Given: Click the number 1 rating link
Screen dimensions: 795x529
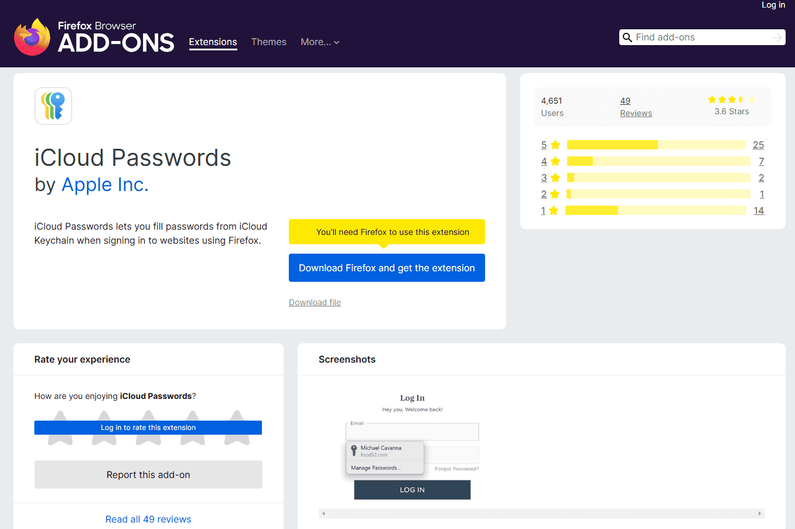Looking at the screenshot, I should [x=543, y=210].
